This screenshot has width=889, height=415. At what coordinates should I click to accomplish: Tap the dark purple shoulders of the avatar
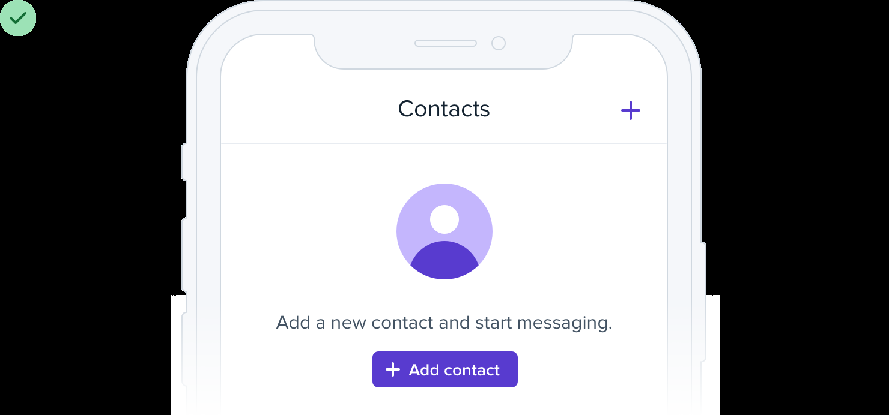[444, 261]
